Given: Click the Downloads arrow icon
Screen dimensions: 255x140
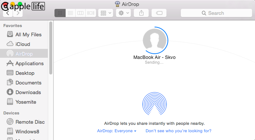Looking at the screenshot, I should [10, 92].
